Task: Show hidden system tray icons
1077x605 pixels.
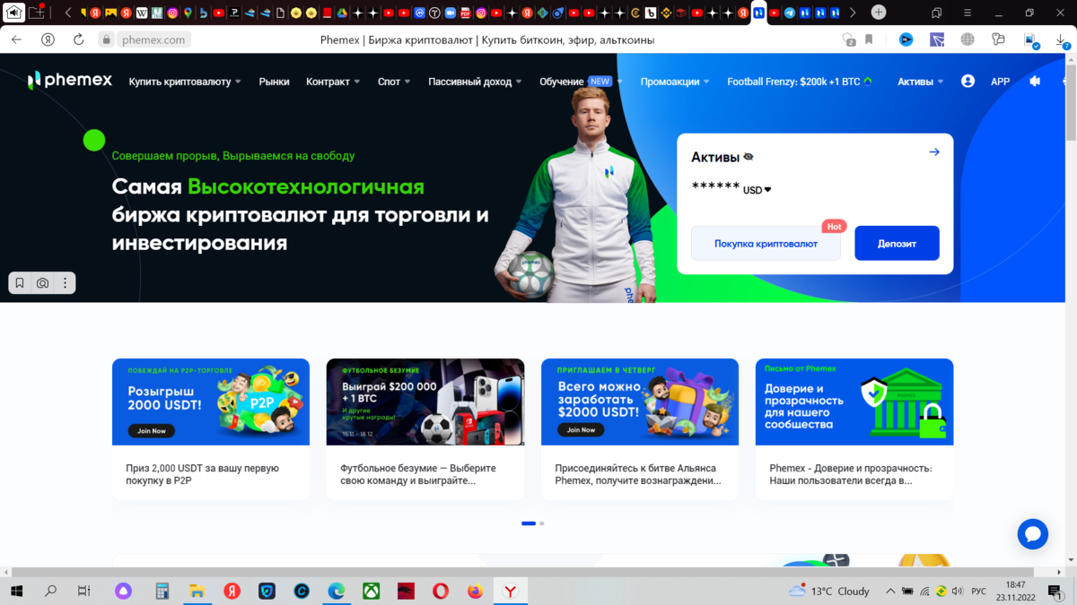Action: [x=890, y=592]
